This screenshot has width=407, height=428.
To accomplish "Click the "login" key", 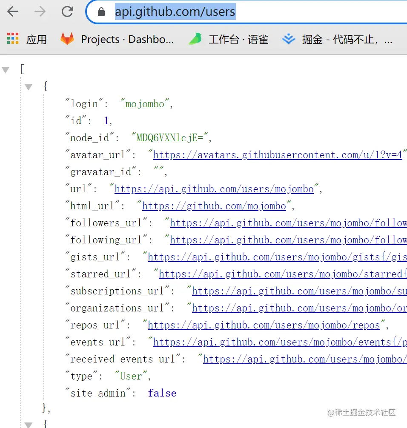I will 84,104.
